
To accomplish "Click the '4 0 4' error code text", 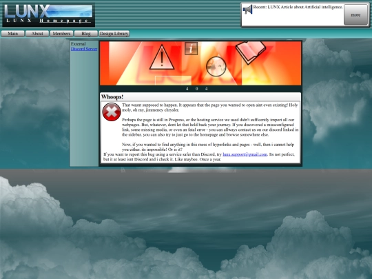I will pos(197,89).
